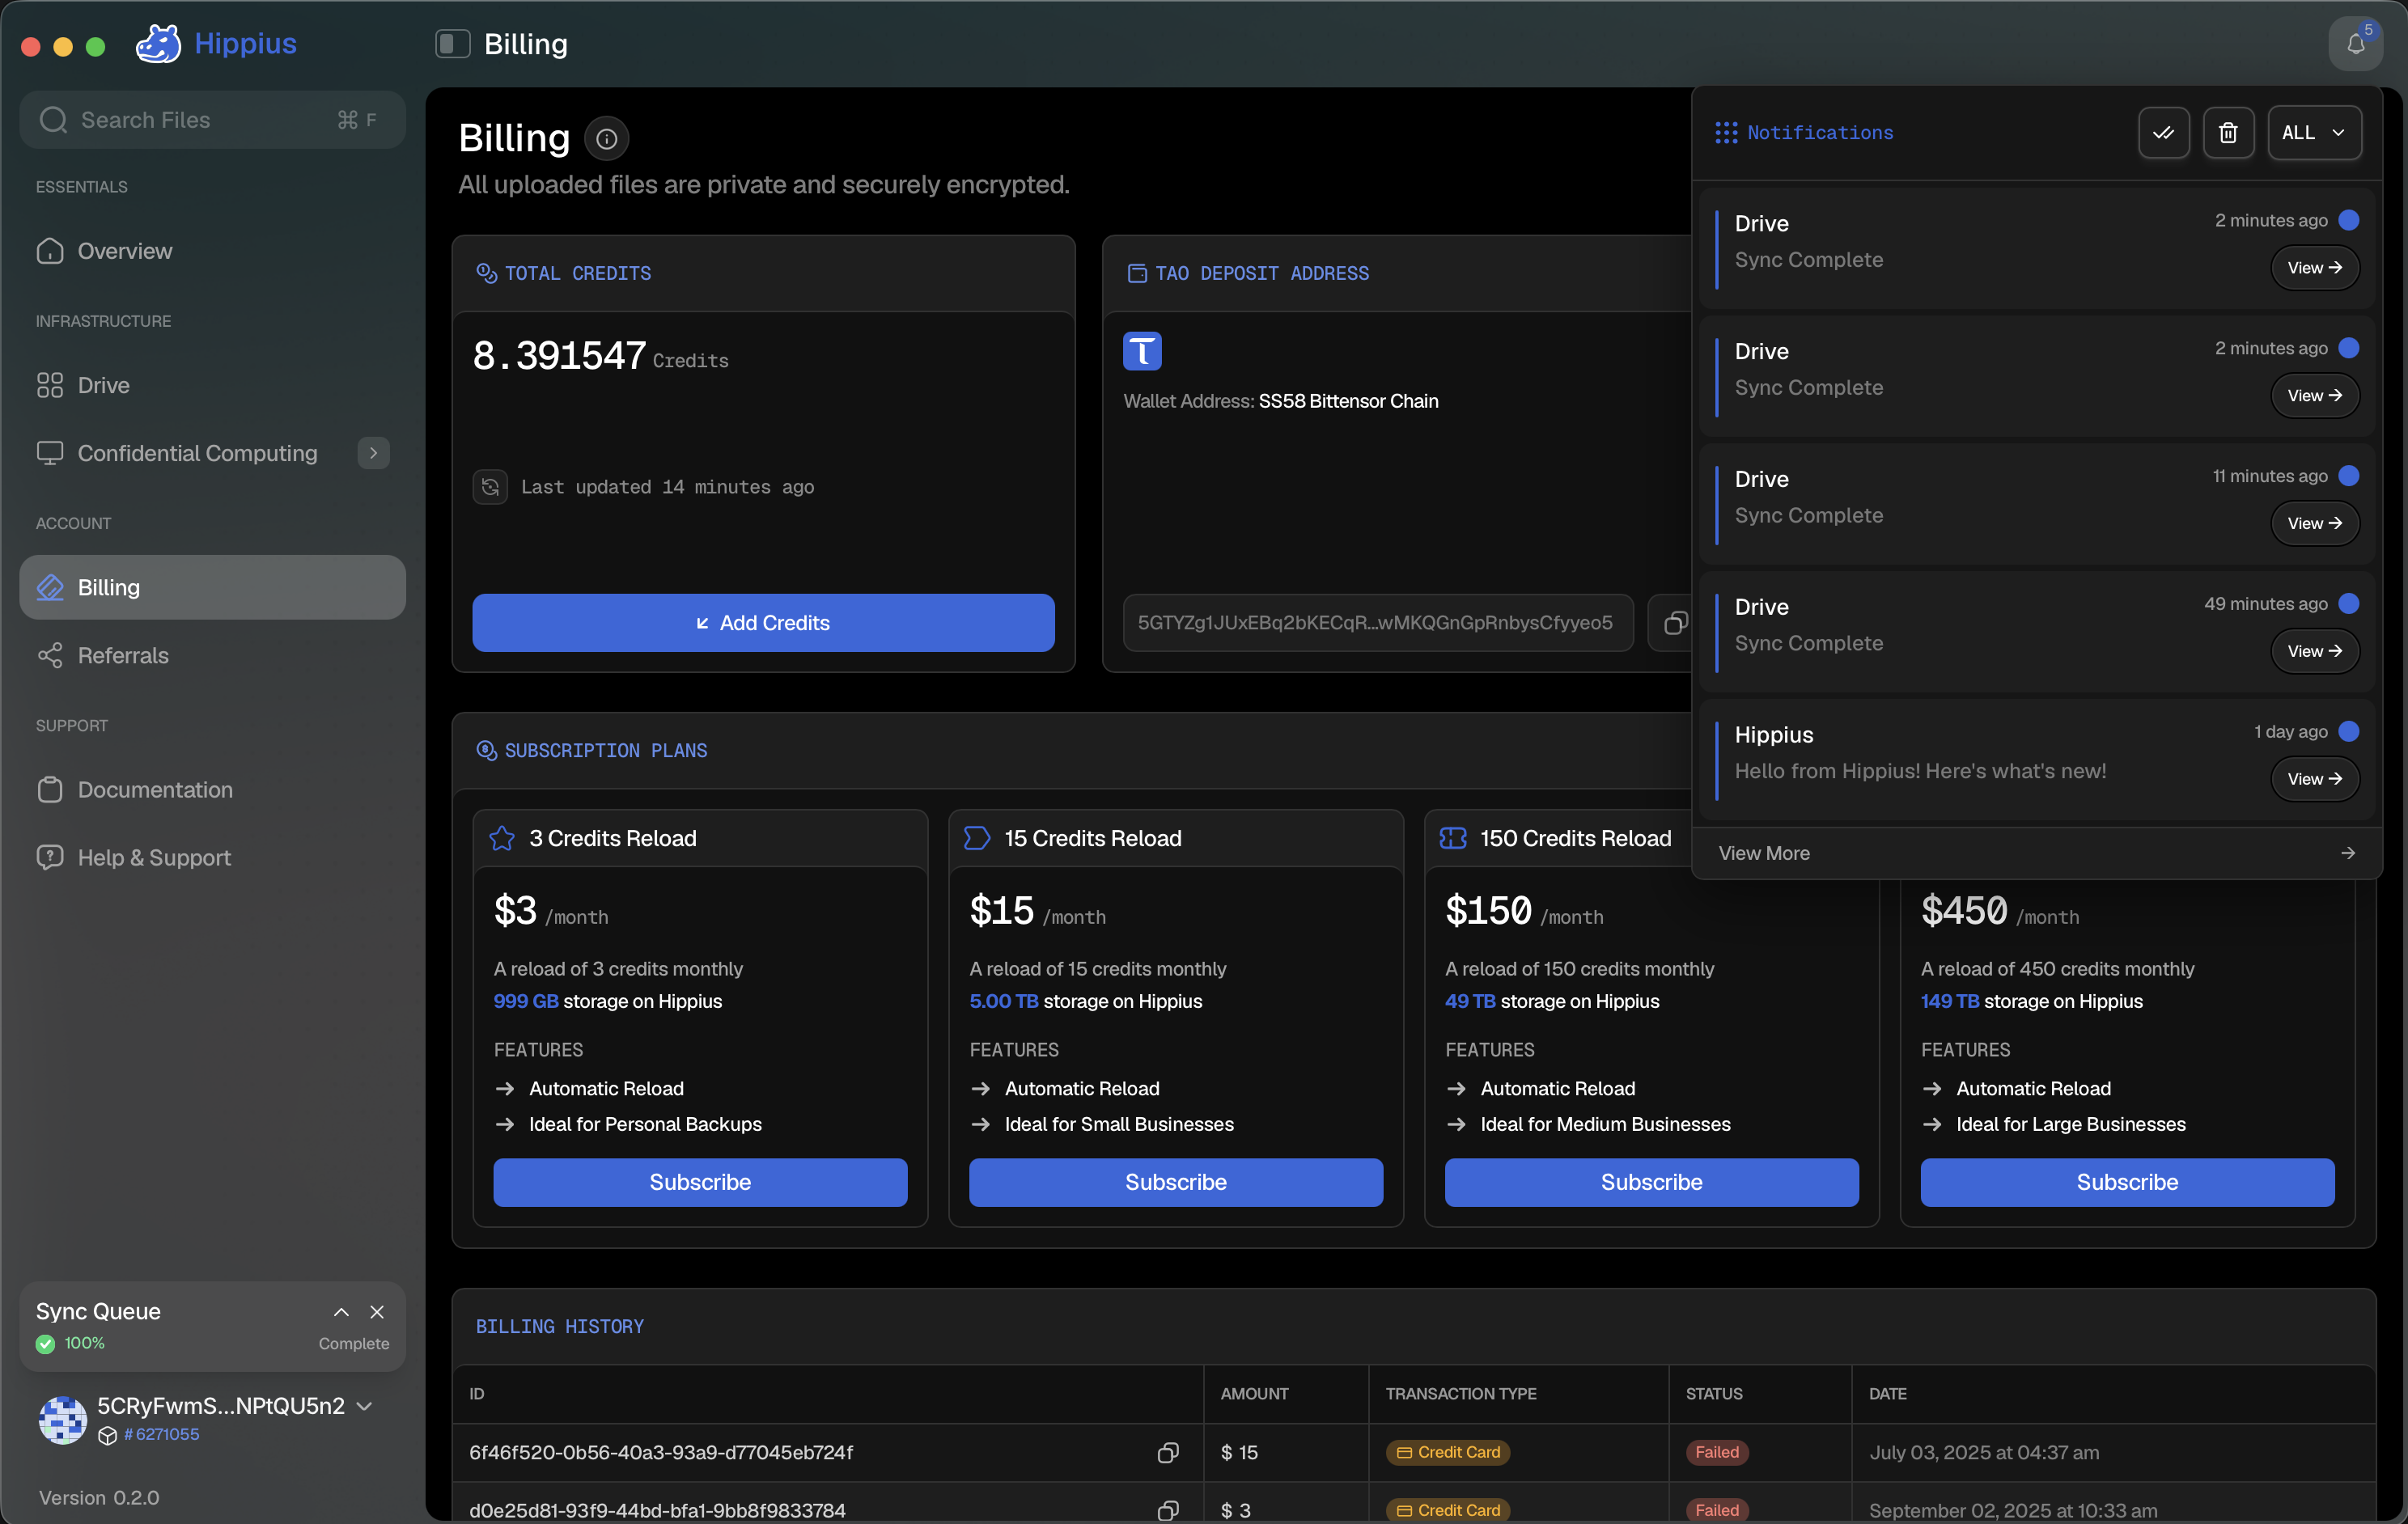The height and width of the screenshot is (1524, 2408).
Task: Toggle unread dot on 49 minutes ago notification
Action: pyautogui.click(x=2349, y=604)
